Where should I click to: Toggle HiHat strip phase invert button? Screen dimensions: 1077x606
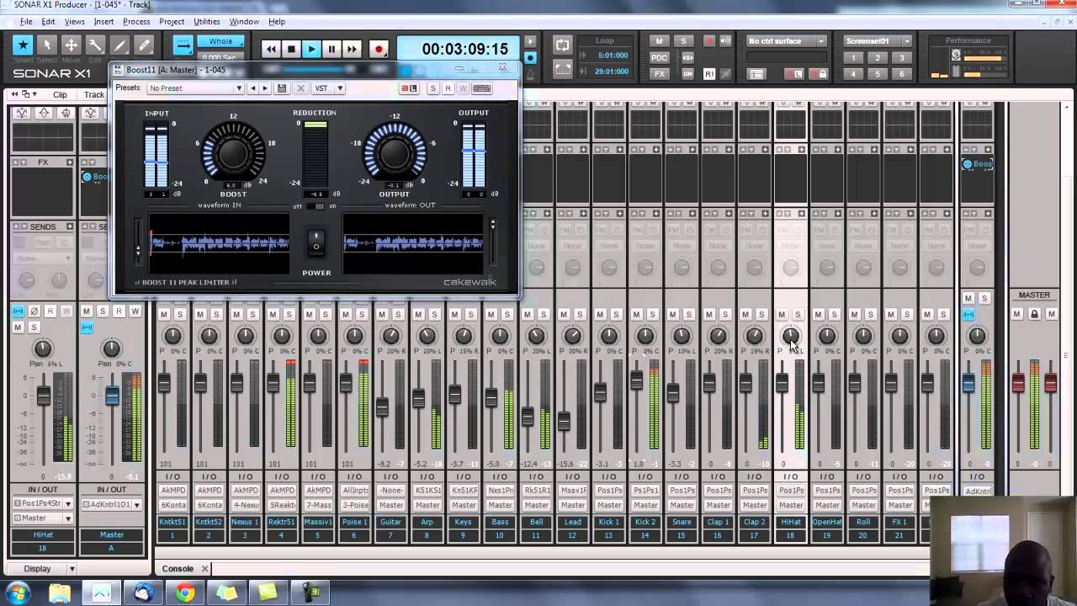34,311
